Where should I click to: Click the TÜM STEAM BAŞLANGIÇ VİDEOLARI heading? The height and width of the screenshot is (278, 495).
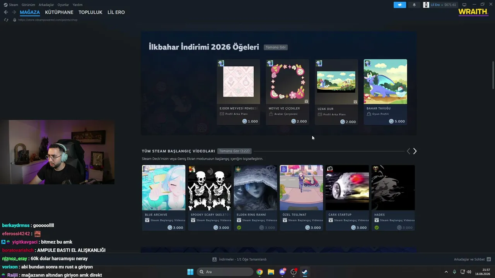click(178, 151)
